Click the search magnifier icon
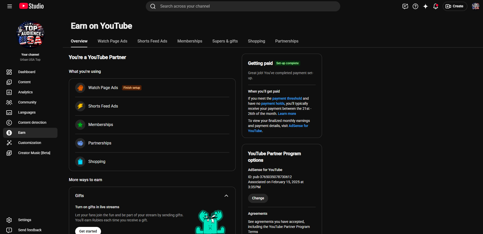 click(x=153, y=6)
